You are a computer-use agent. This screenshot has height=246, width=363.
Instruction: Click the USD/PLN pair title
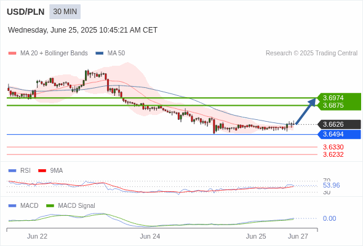(25, 12)
